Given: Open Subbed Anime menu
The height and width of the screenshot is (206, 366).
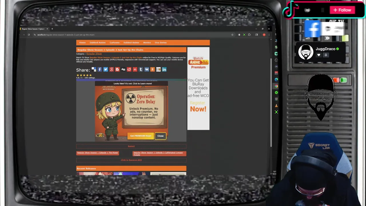Looking at the screenshot, I should click(x=131, y=43).
